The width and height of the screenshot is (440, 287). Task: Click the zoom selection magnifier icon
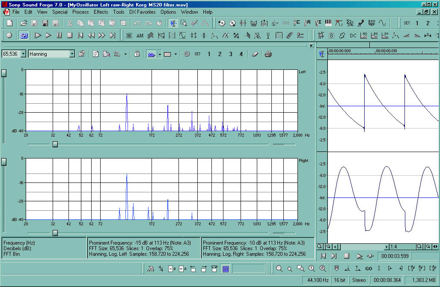pyautogui.click(x=300, y=269)
